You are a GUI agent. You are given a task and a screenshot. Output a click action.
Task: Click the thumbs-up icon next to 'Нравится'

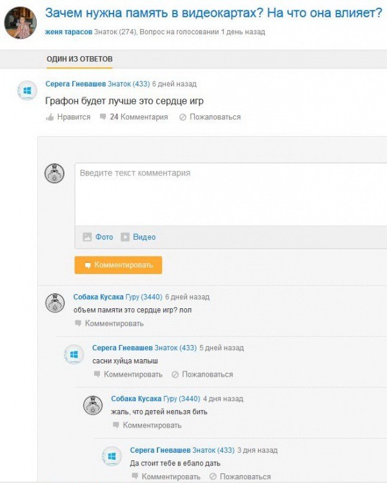tap(50, 117)
